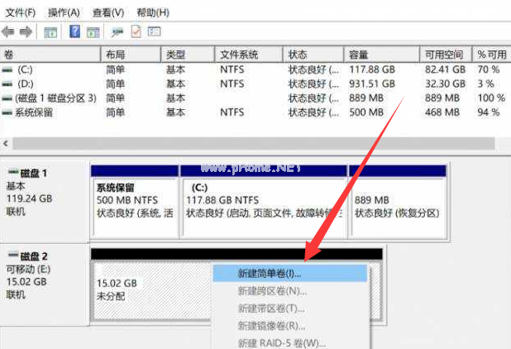Click the Back arrow toolbar icon

pos(8,31)
